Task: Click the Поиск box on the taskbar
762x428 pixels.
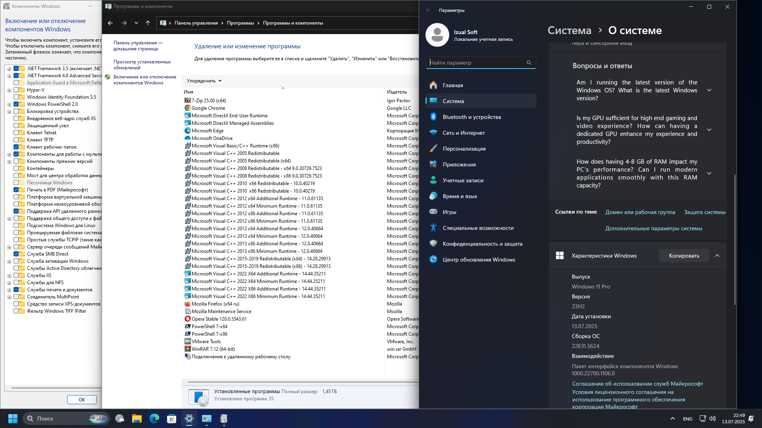Action: click(66, 418)
